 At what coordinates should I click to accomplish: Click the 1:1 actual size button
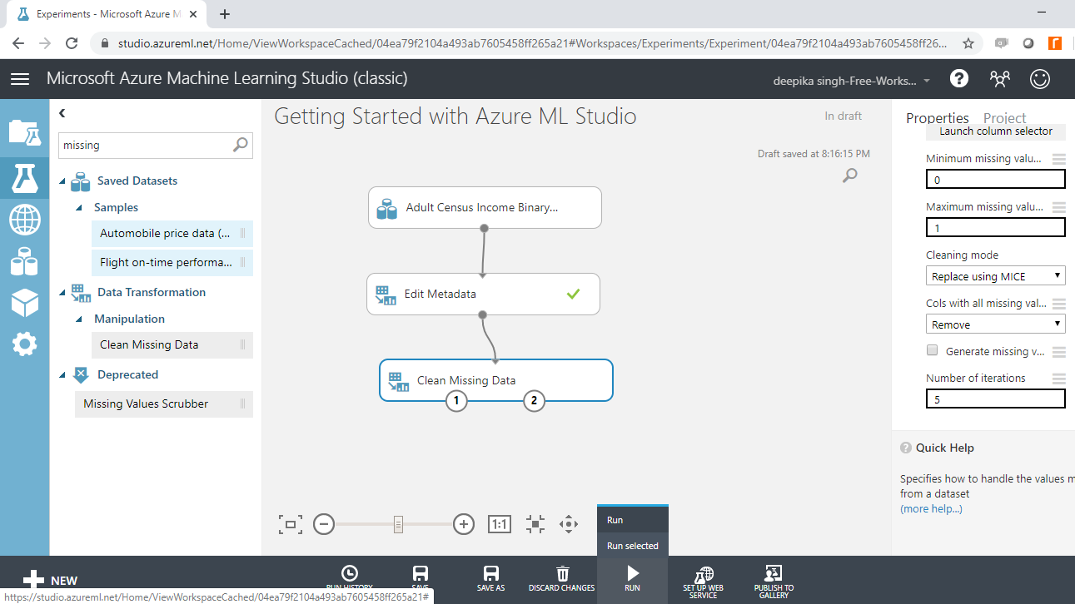(x=499, y=524)
